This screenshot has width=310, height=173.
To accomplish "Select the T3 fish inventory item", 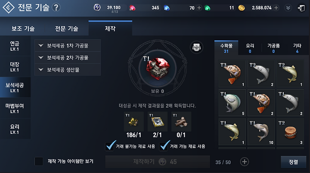I will 232,74.
